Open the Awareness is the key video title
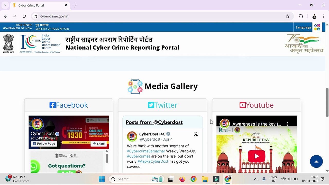The width and height of the screenshot is (329, 185). 257,124
